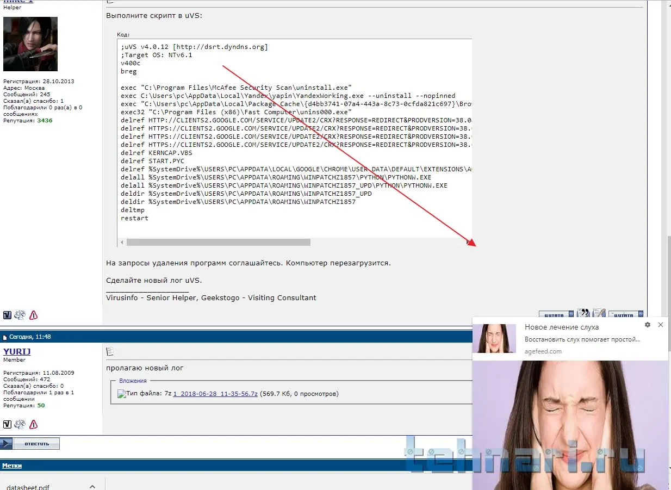The height and width of the screenshot is (490, 671).
Task: Click the file type icon before 'Тип файла: 7z'
Action: [121, 394]
